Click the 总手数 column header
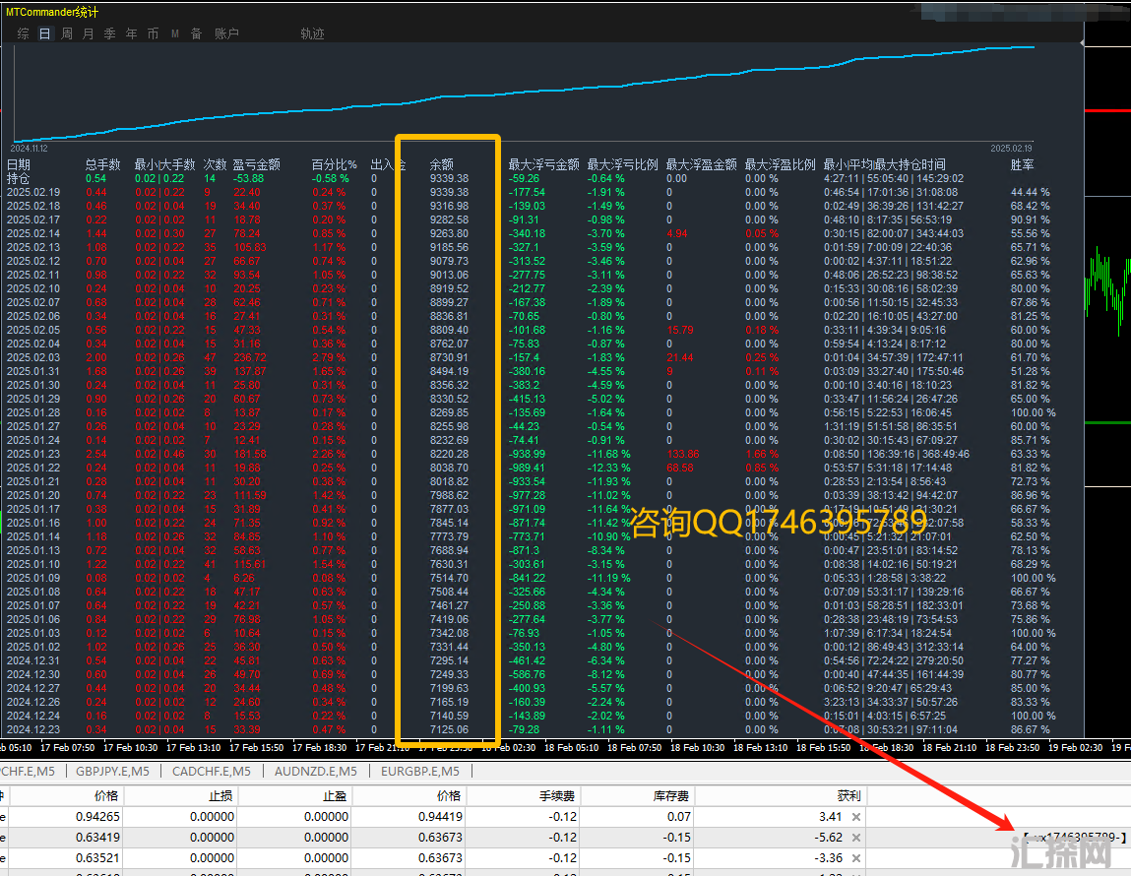The width and height of the screenshot is (1131, 876). pyautogui.click(x=103, y=165)
